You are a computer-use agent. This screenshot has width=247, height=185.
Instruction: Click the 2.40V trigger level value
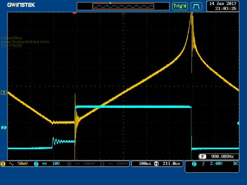(217, 164)
